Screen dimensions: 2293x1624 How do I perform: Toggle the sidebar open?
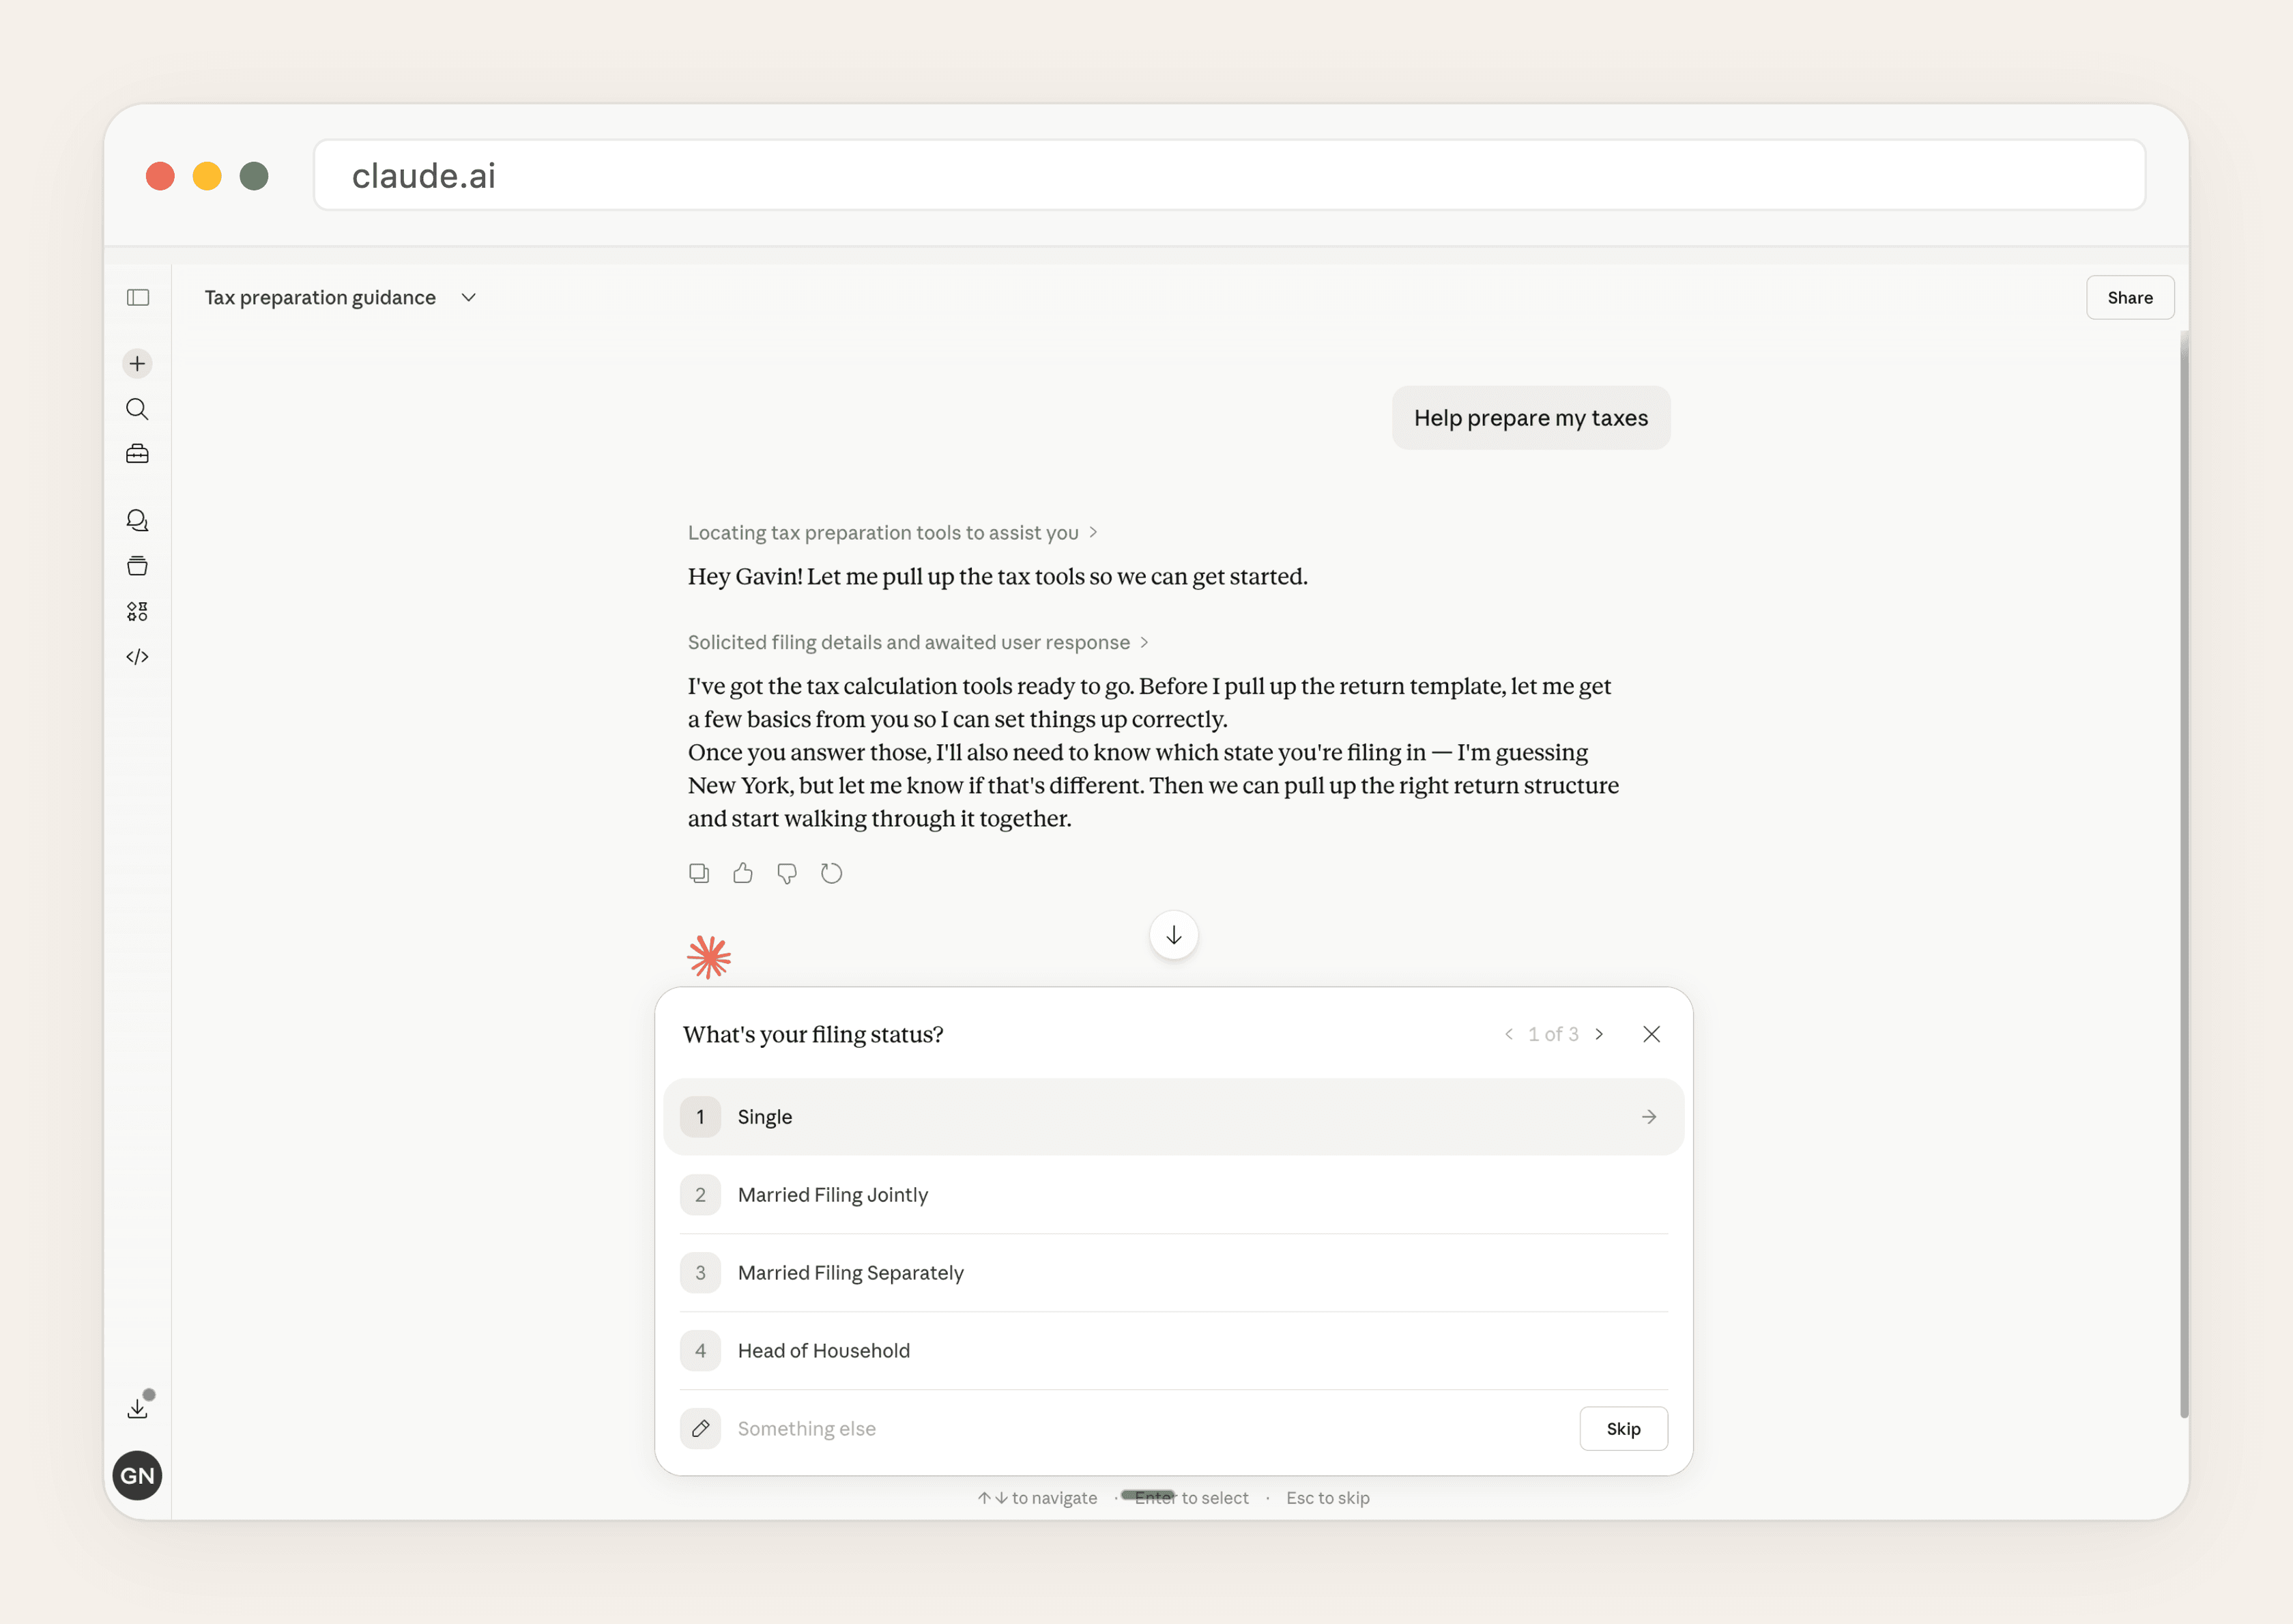click(137, 297)
